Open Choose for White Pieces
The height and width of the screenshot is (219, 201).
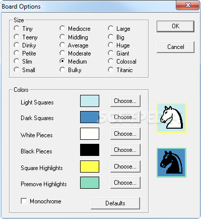pyautogui.click(x=125, y=134)
